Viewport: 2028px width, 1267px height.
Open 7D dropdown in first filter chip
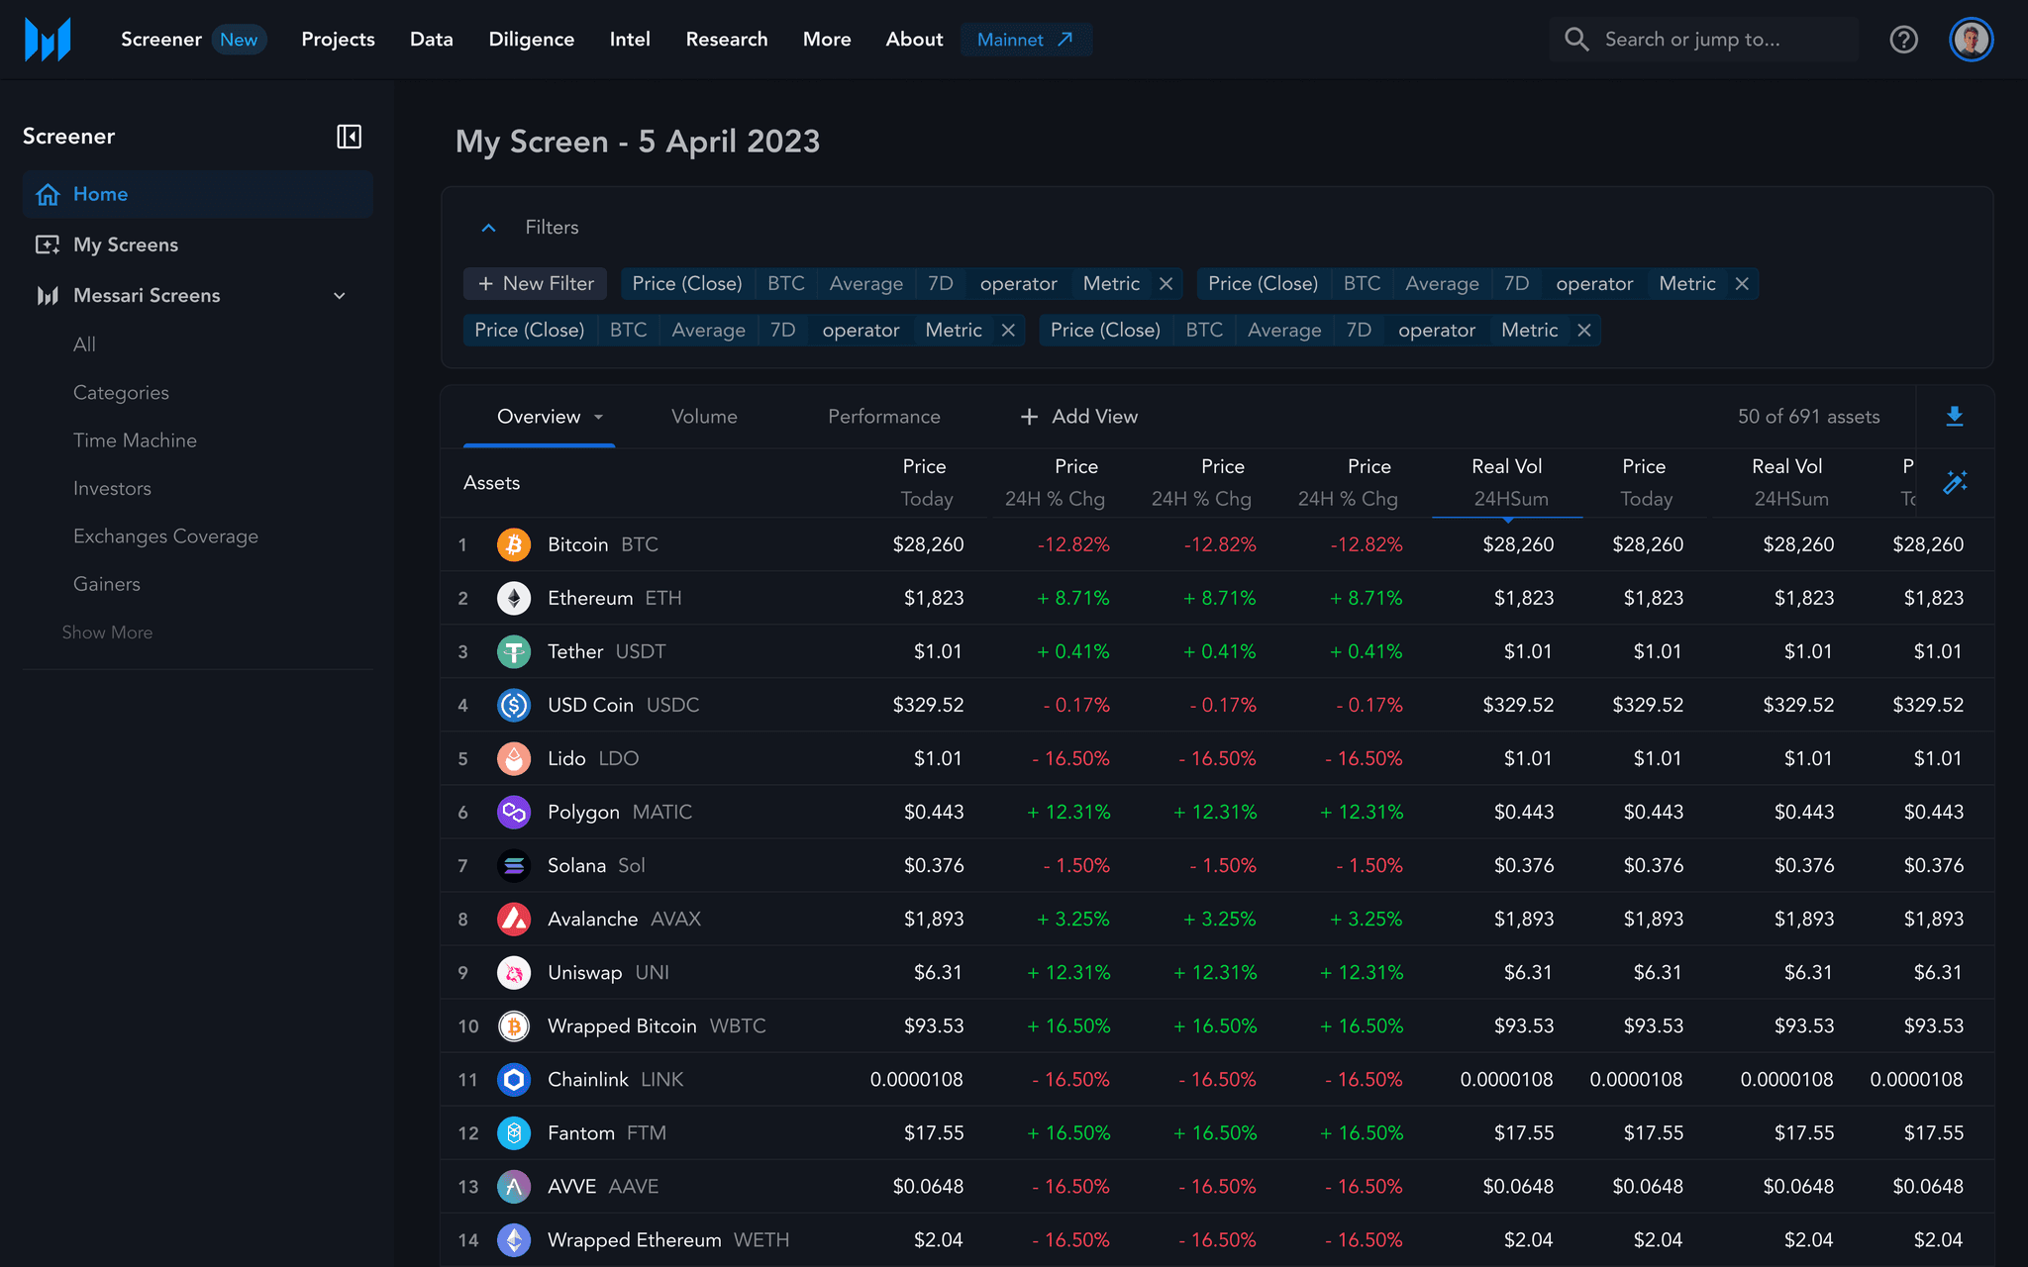point(941,284)
